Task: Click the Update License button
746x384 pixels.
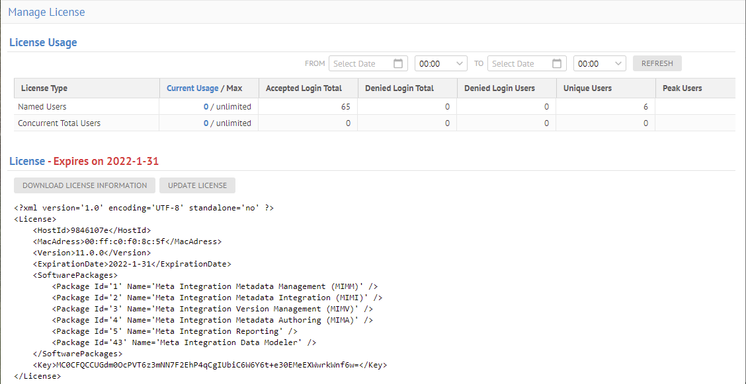Action: click(x=197, y=185)
